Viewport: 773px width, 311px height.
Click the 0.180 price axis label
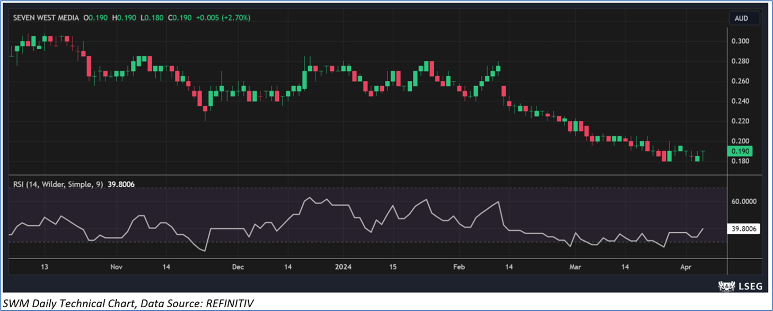(x=740, y=161)
